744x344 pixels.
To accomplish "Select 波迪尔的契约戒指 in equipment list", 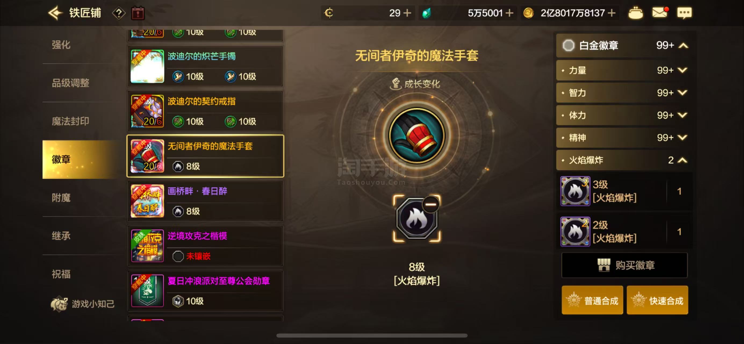I will coord(205,111).
